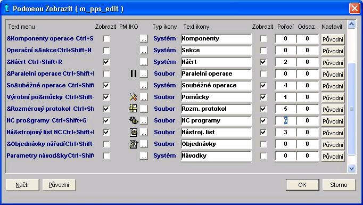Toggle icon Zobrazit checkbox for Paralelní operace
This screenshot has width=363, height=205.
(263, 74)
